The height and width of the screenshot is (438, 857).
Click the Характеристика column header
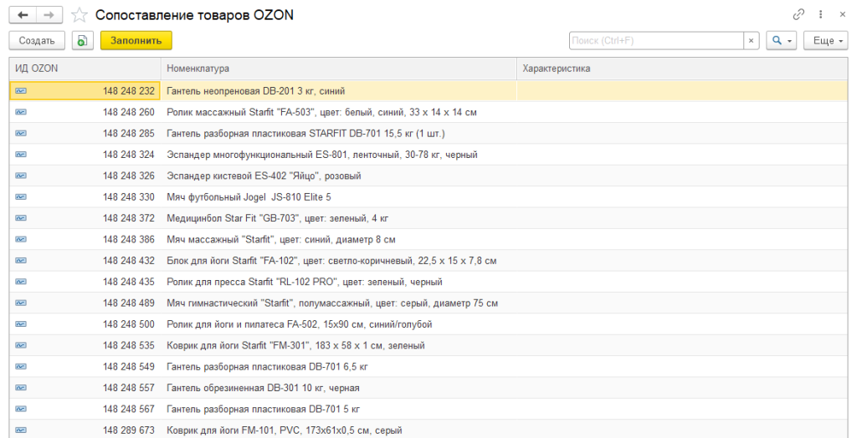point(682,68)
